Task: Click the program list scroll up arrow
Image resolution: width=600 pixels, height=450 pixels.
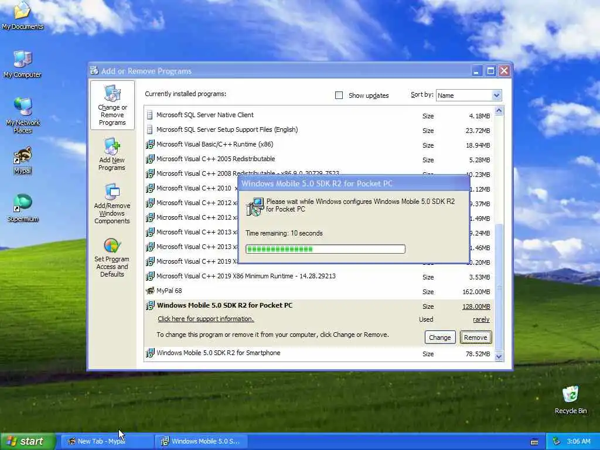Action: (x=499, y=111)
